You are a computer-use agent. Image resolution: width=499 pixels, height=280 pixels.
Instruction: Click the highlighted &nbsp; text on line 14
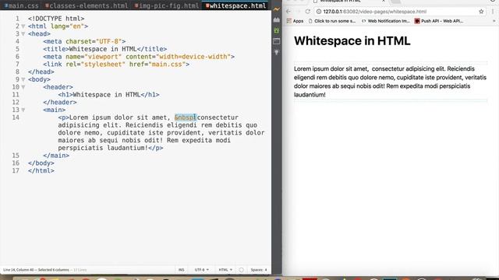186,117
